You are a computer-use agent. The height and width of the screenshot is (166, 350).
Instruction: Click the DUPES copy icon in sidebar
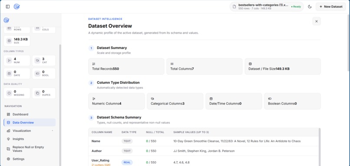click(37, 93)
